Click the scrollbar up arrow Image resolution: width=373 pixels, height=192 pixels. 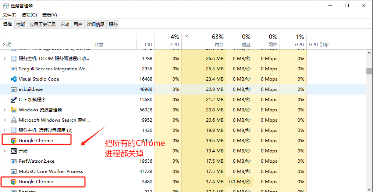click(x=369, y=53)
